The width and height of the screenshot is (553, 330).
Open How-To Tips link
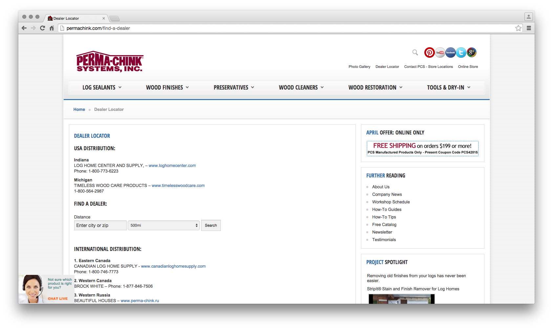click(x=384, y=217)
